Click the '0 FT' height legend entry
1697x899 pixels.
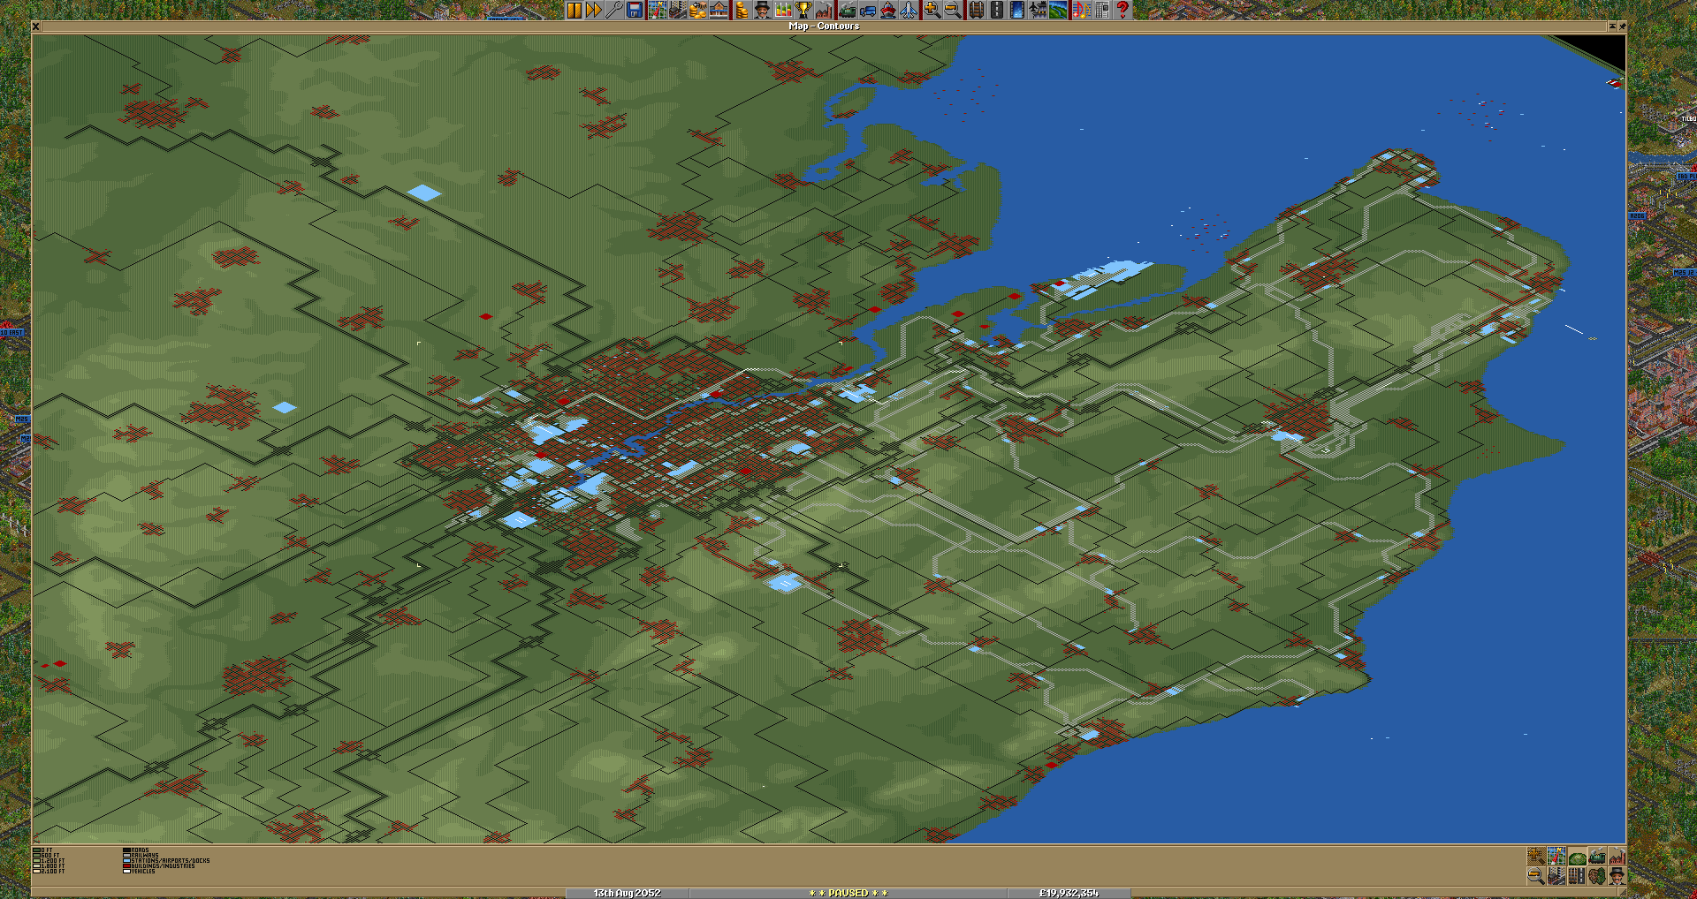click(x=42, y=850)
